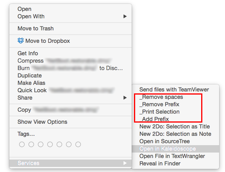Choose Open in Kaleidoscope
The image size is (225, 172).
[168, 149]
